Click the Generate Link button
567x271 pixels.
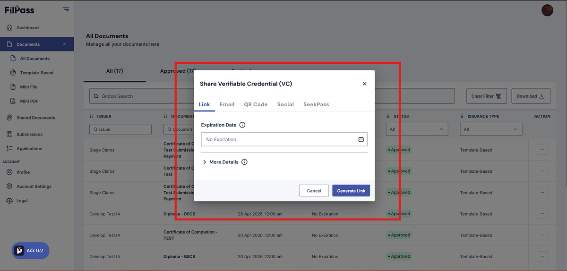pyautogui.click(x=351, y=191)
